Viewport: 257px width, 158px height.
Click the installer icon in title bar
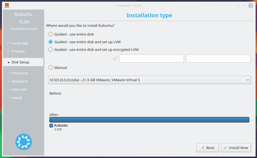pyautogui.click(x=7, y=5)
